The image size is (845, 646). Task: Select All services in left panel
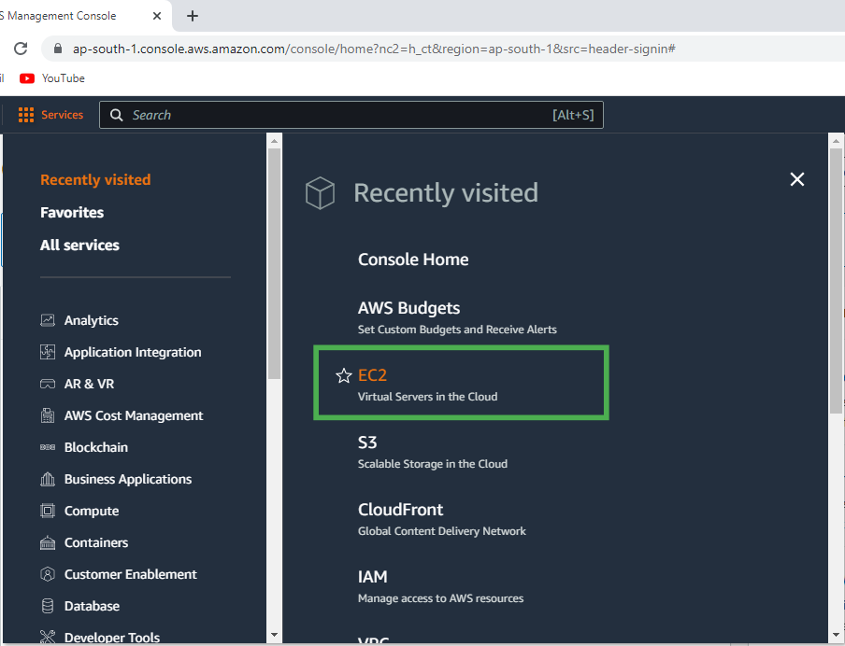point(79,246)
